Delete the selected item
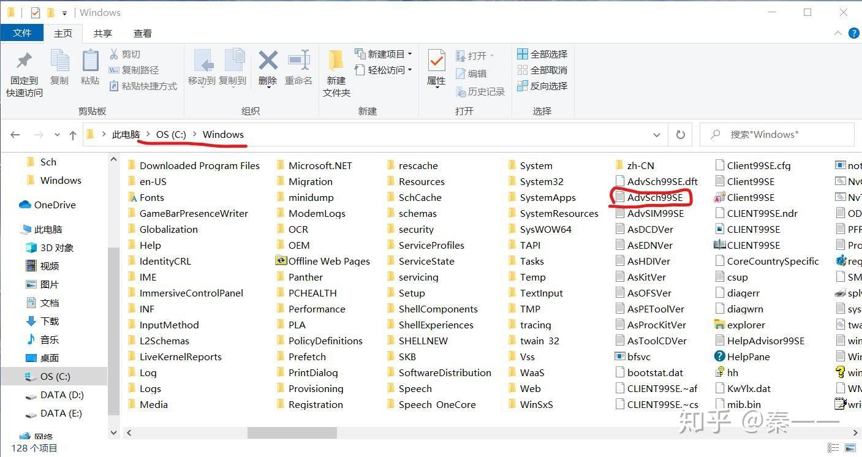Viewport: 862px width, 457px height. point(267,67)
